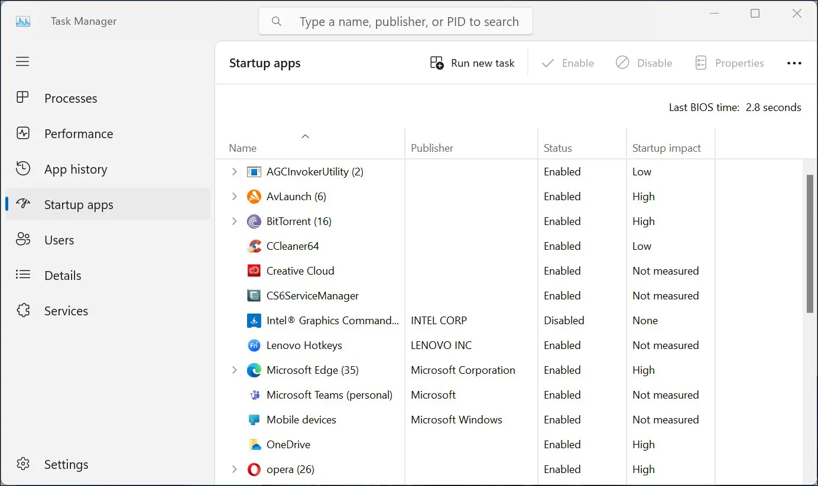Open the App history section
The height and width of the screenshot is (486, 818).
pos(22,169)
